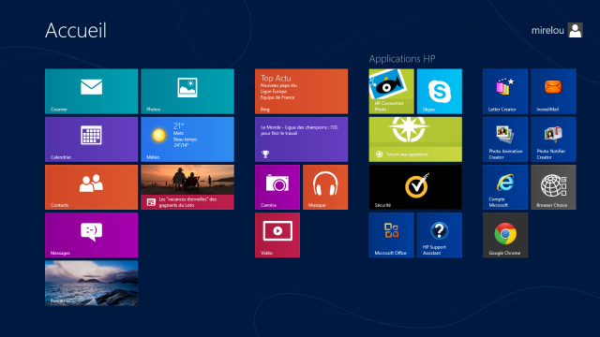Screen dimensions: 600x337
Task: Launch the Skype tile
Action: (440, 92)
